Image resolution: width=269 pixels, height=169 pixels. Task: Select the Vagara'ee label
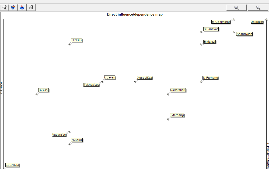pyautogui.click(x=59, y=135)
